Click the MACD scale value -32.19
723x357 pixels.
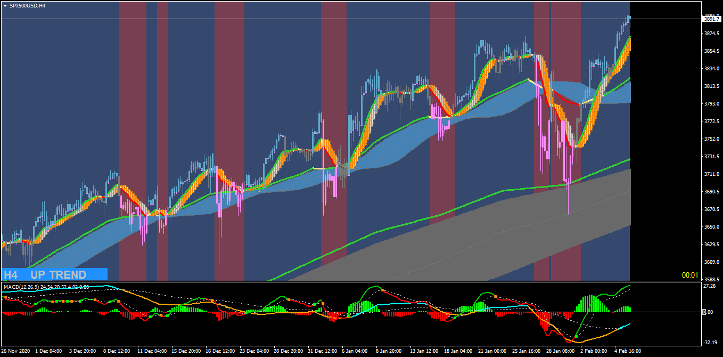pos(710,342)
